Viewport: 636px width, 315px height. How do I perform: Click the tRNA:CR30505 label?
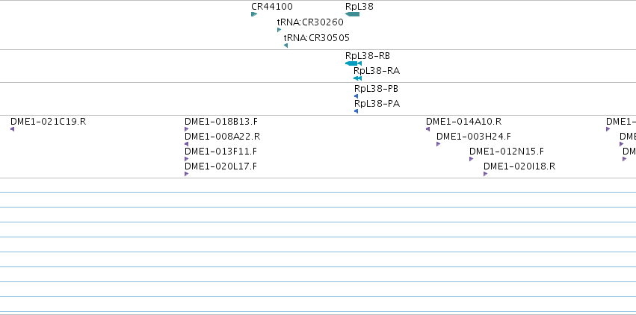317,38
